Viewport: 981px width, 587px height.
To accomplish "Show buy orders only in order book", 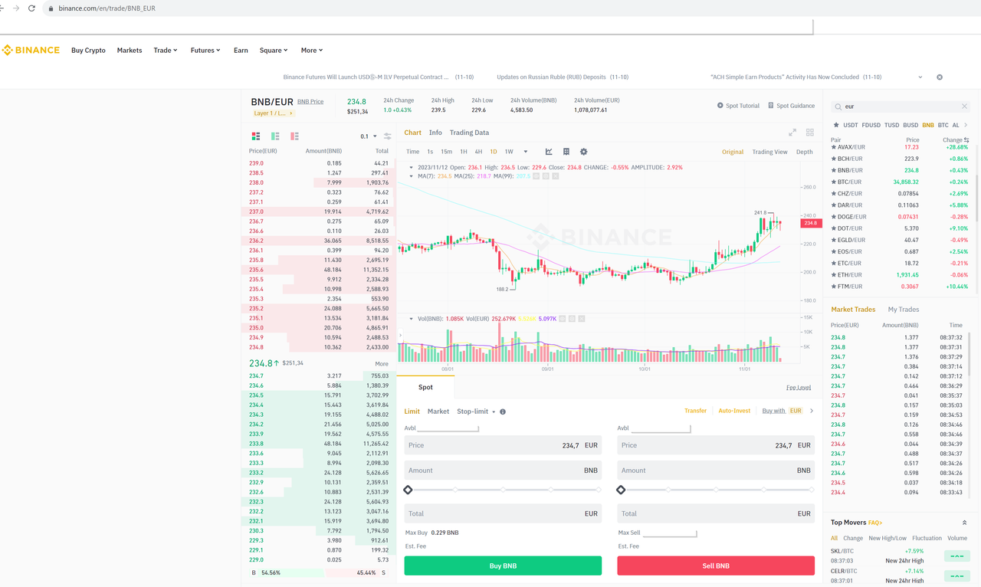I will (275, 136).
